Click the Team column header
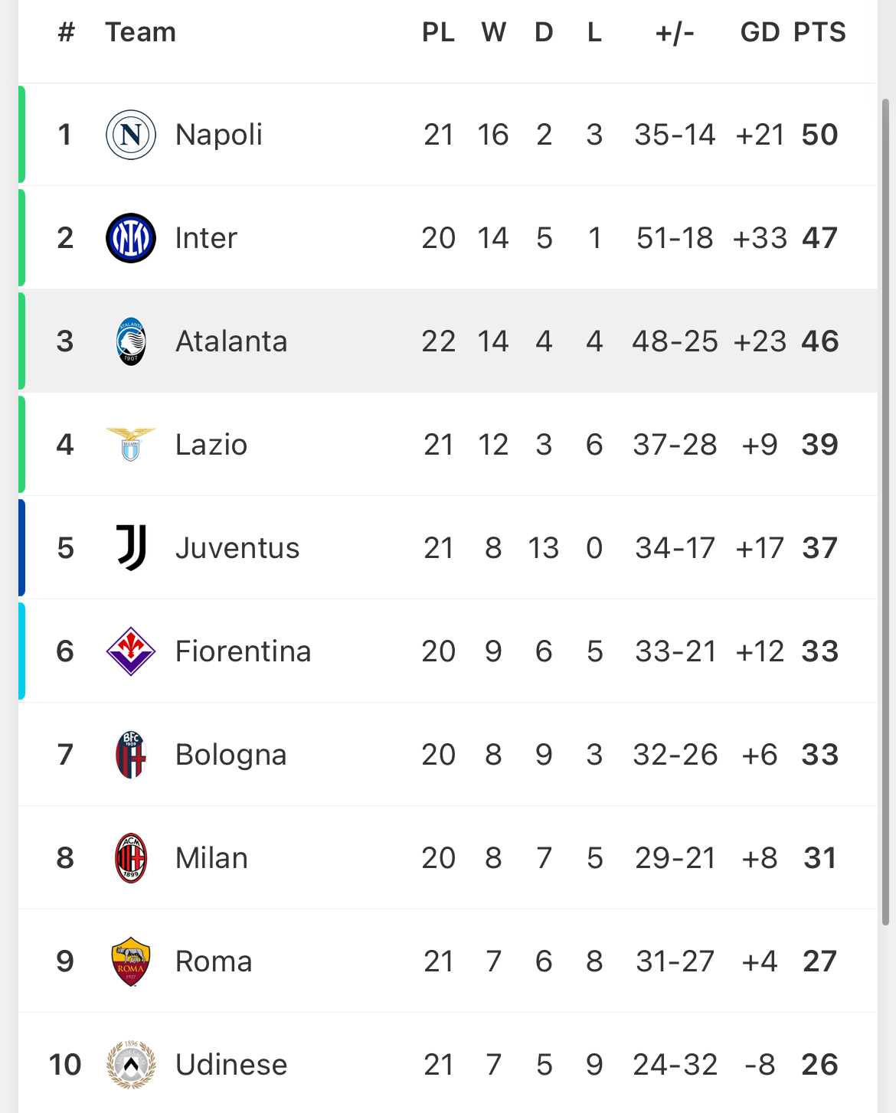 click(x=140, y=32)
